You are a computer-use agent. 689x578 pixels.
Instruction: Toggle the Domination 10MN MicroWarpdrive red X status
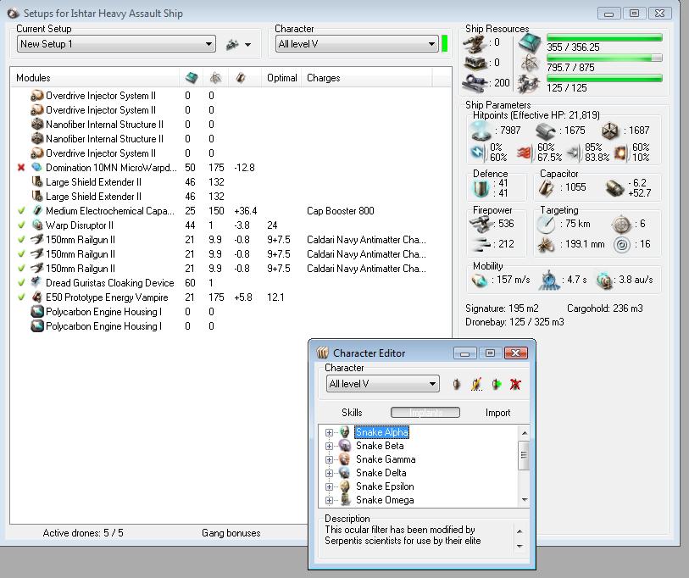tap(21, 168)
